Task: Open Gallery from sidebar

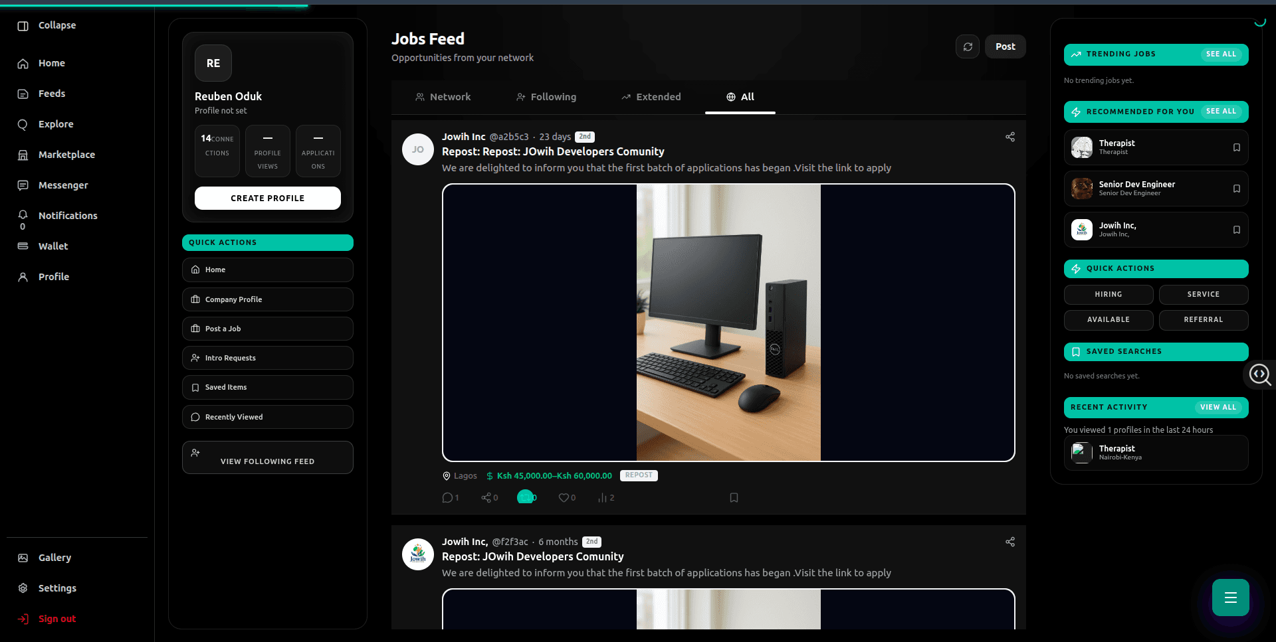Action: tap(44, 558)
